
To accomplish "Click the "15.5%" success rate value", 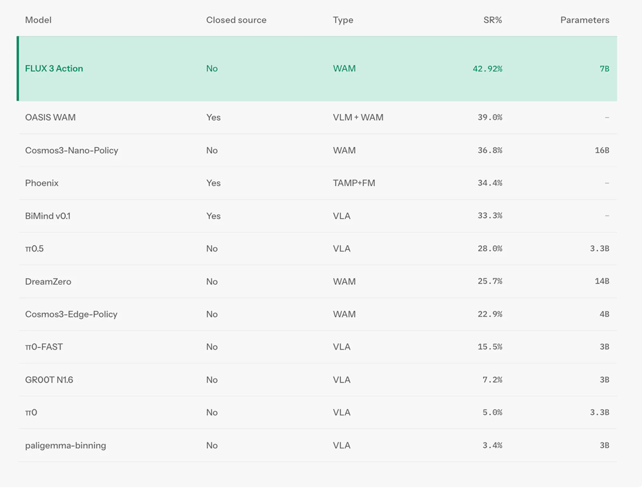I will (x=490, y=347).
